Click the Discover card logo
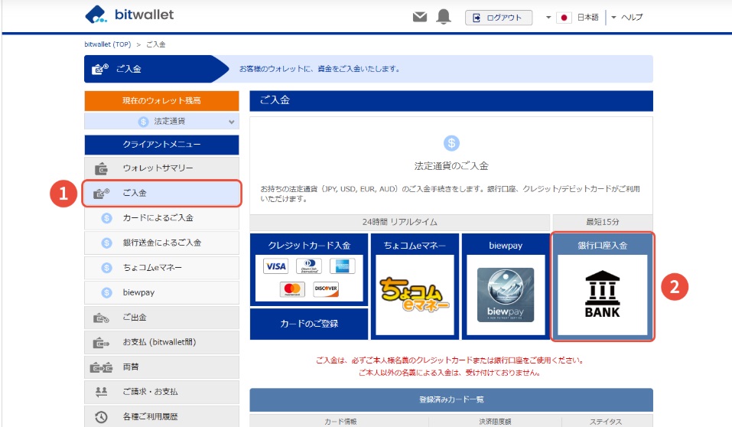Viewport: 732px width, 427px height. pyautogui.click(x=326, y=288)
